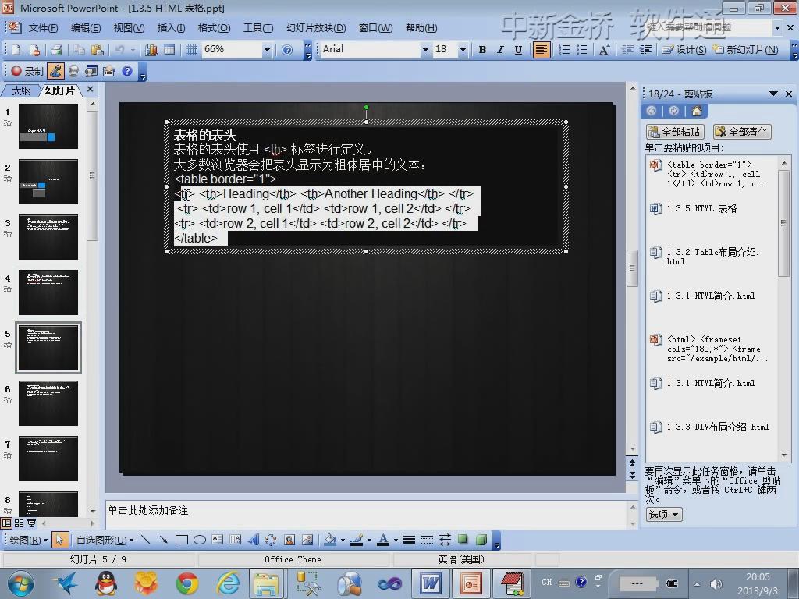799x599 pixels.
Task: Insert WordArt from drawing toolbar
Action: click(x=254, y=540)
